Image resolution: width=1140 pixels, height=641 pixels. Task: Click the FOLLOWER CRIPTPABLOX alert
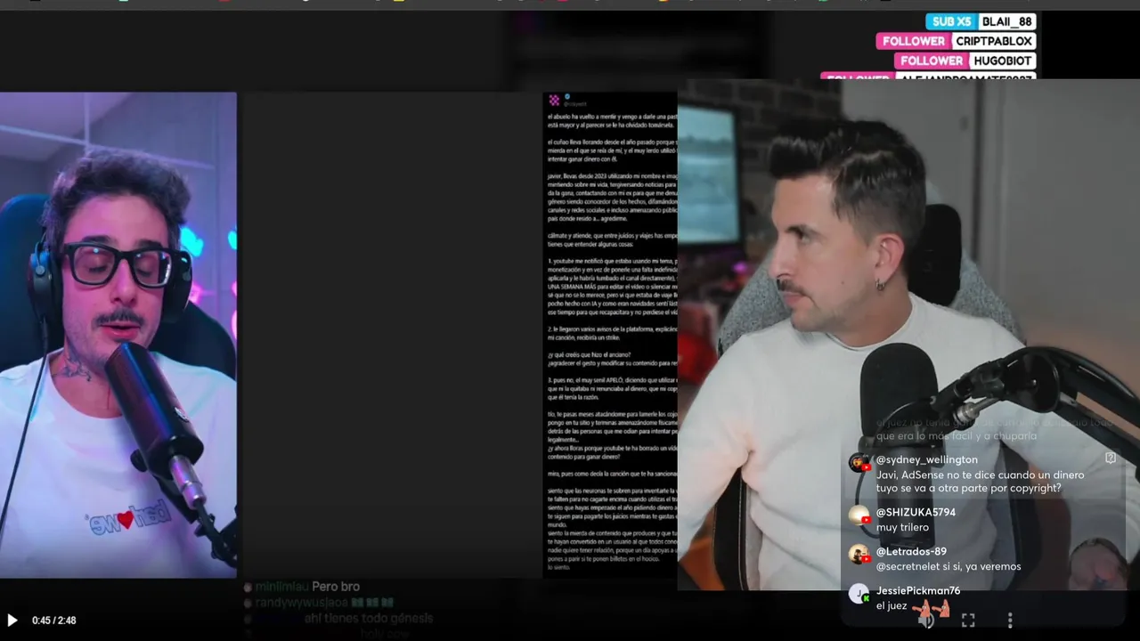956,41
